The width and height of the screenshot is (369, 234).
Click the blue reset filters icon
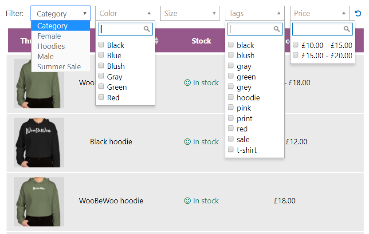(x=358, y=13)
